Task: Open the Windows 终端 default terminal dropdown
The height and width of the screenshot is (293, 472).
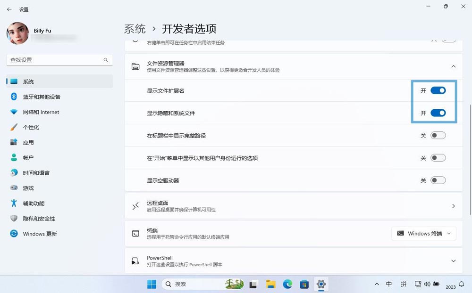Action: (x=423, y=234)
